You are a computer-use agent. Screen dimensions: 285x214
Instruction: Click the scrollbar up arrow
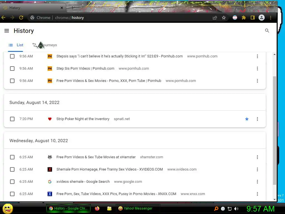click(x=274, y=54)
